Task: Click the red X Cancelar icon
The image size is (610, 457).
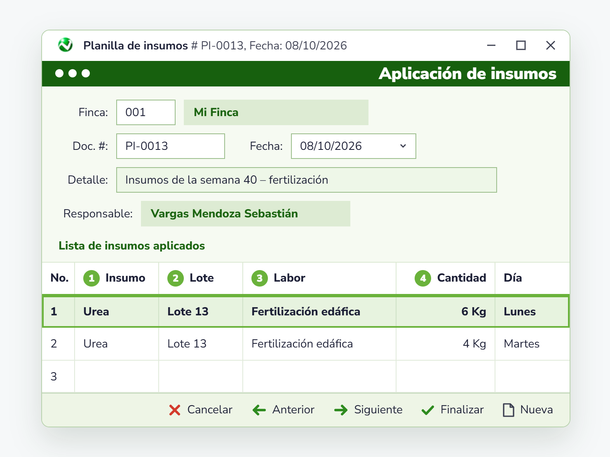Action: tap(175, 410)
